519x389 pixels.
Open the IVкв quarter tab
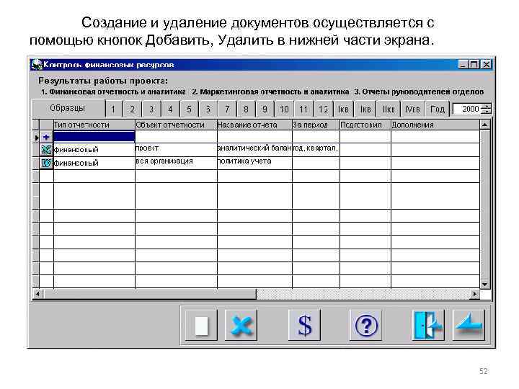(412, 109)
